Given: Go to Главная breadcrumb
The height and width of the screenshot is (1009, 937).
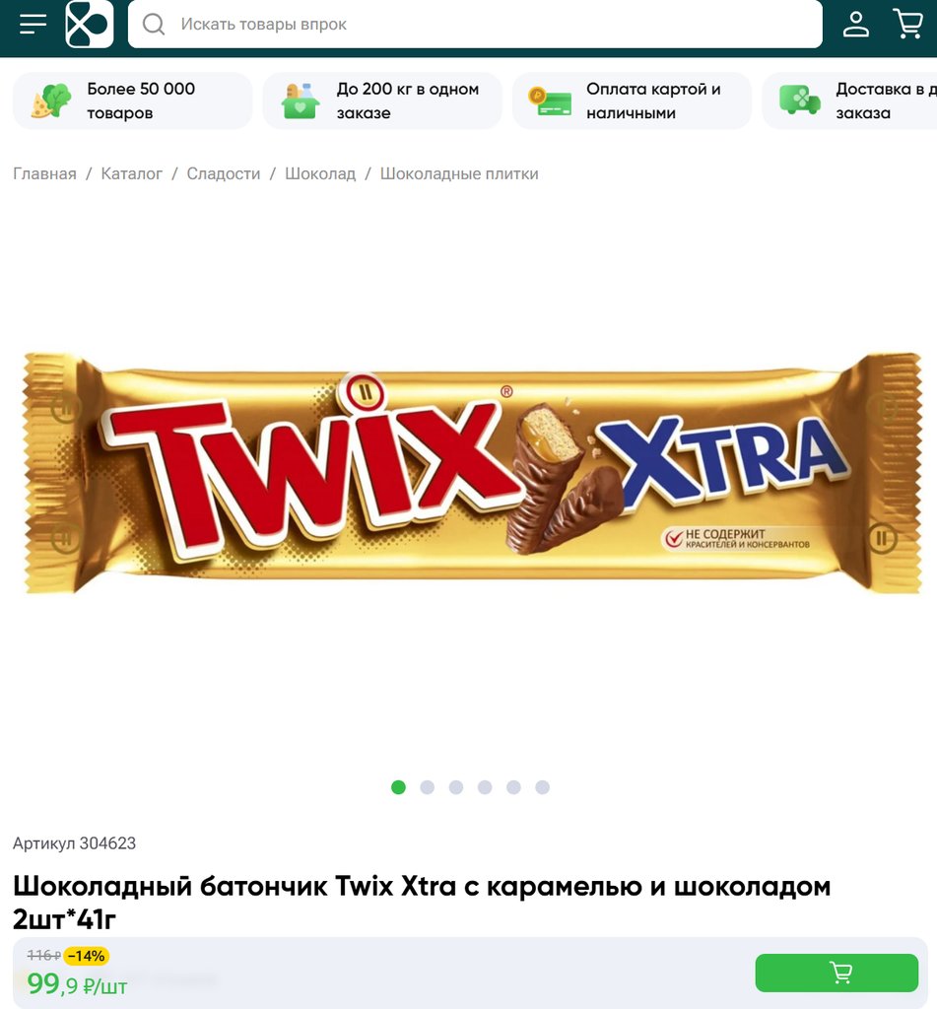Looking at the screenshot, I should click(44, 173).
